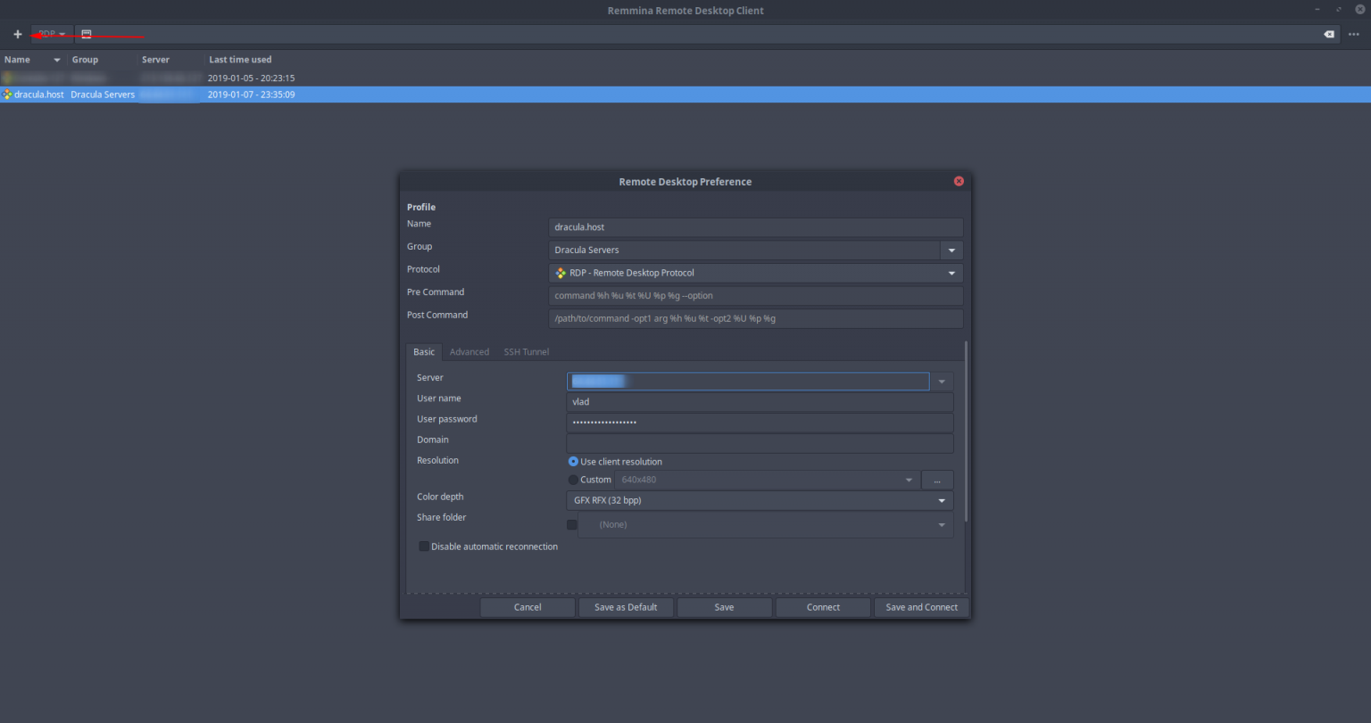Switch to the Advanced tab
The height and width of the screenshot is (723, 1371).
(x=469, y=351)
